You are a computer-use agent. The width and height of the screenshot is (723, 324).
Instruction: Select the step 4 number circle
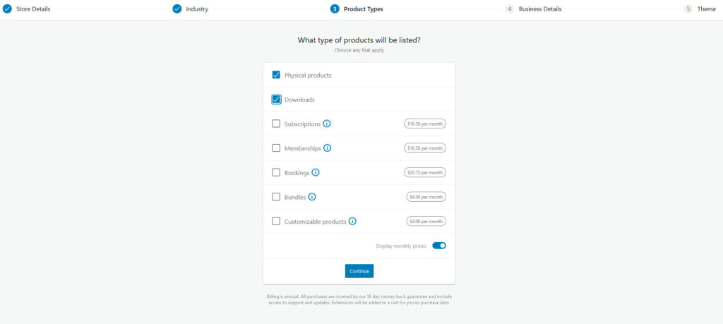(x=510, y=8)
